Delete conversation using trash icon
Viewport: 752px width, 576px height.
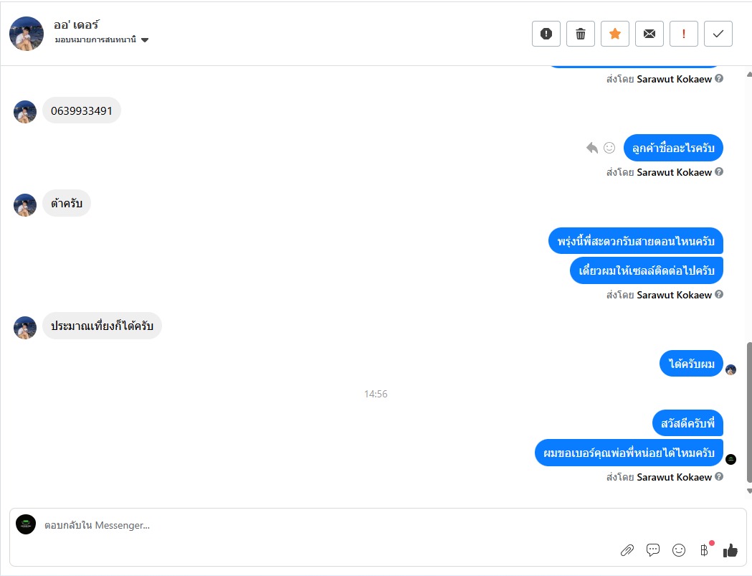coord(580,34)
